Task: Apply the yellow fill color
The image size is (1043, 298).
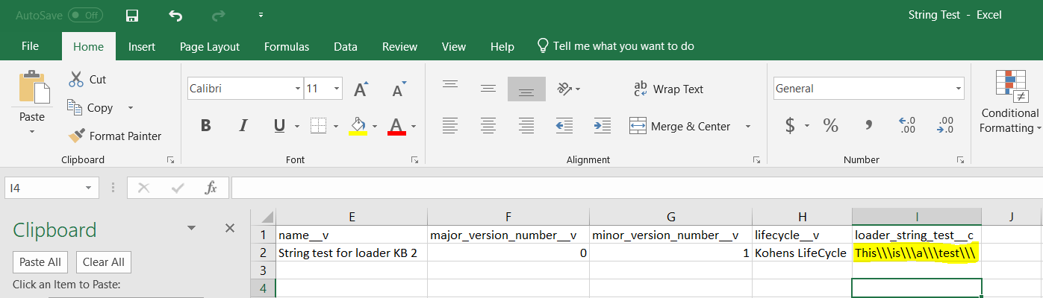Action: [358, 125]
